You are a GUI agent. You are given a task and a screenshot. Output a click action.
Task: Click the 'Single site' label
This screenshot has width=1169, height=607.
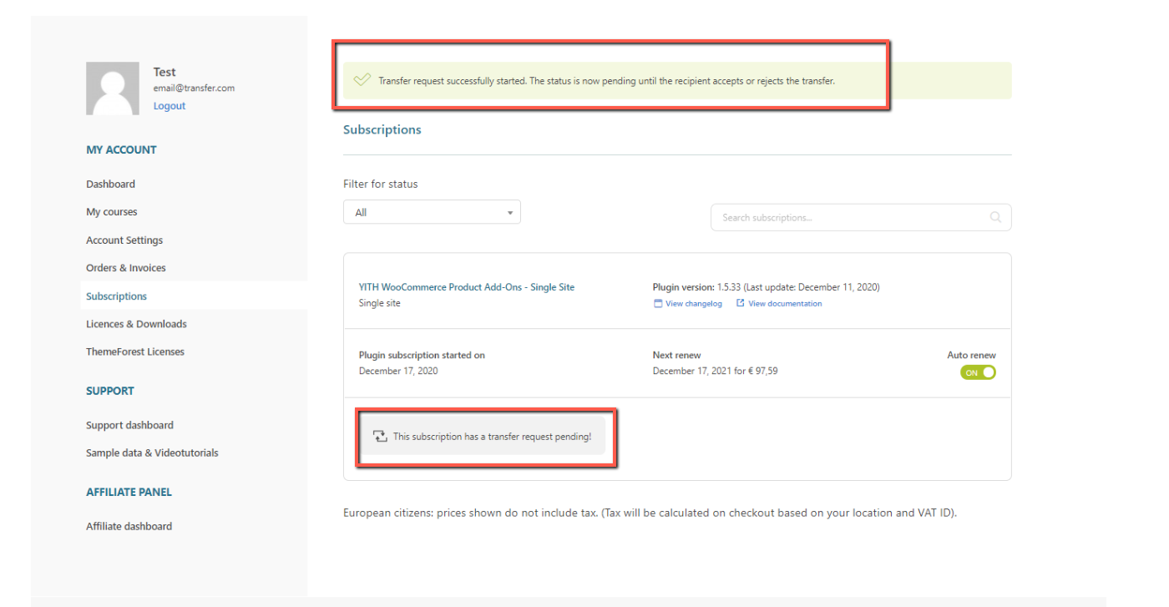click(x=379, y=303)
